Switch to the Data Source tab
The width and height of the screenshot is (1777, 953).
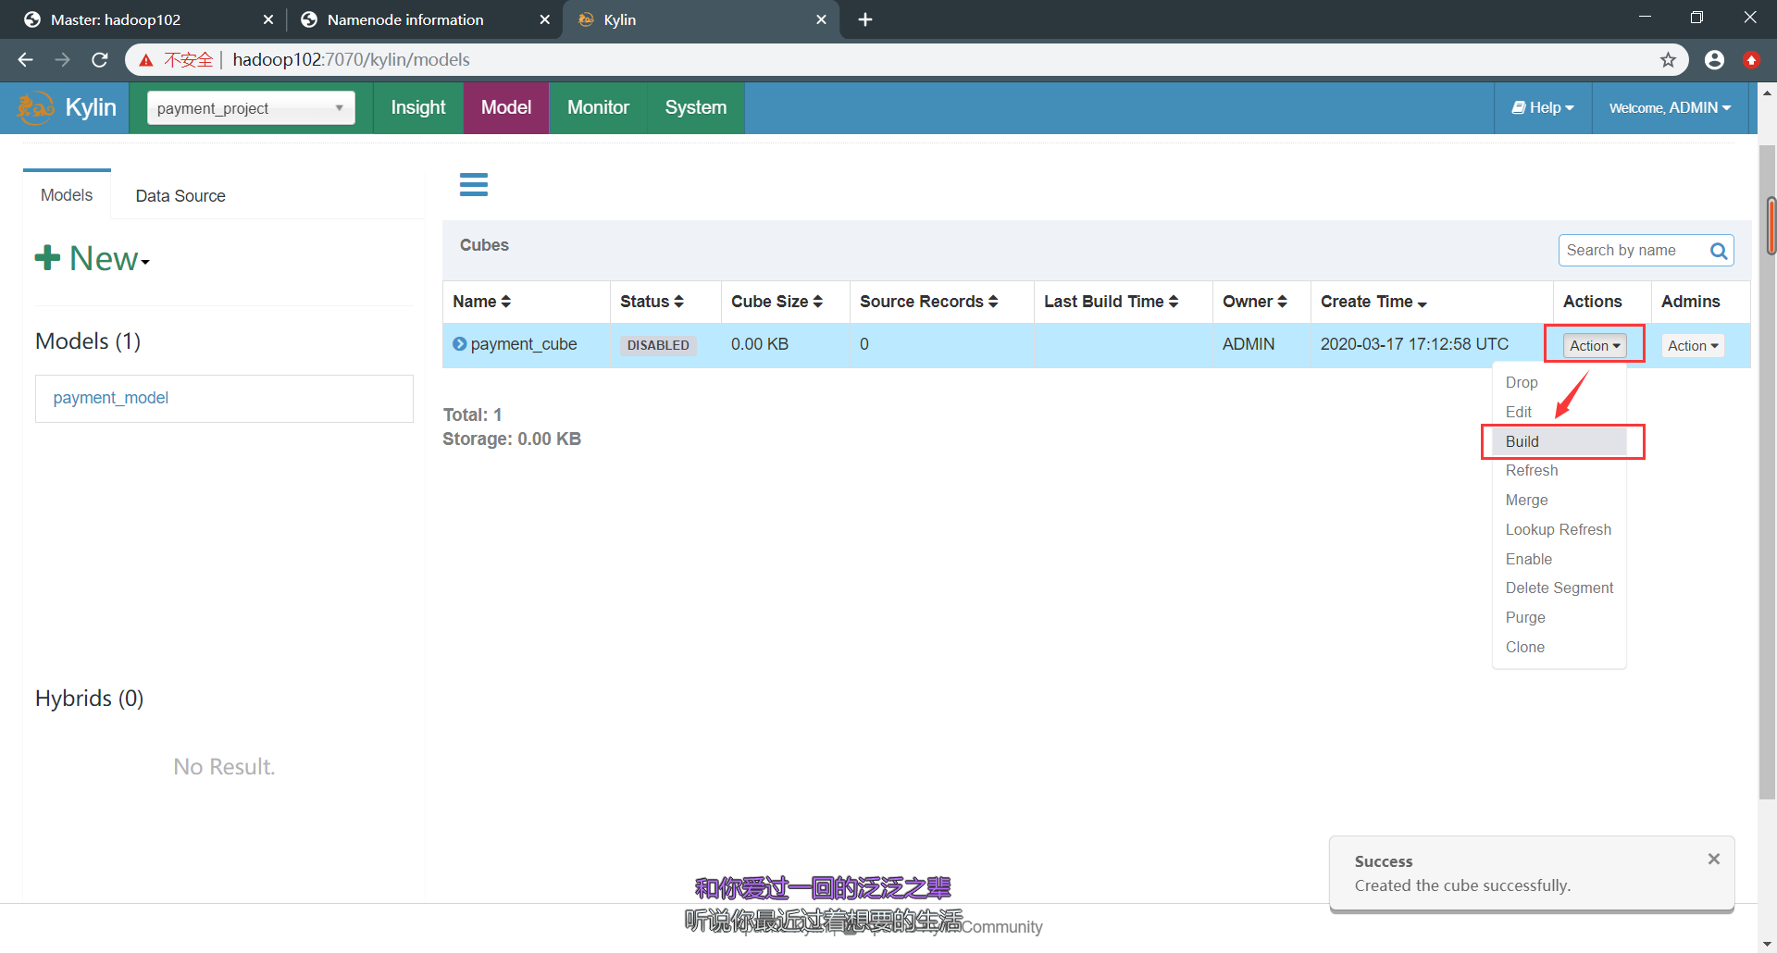(180, 196)
